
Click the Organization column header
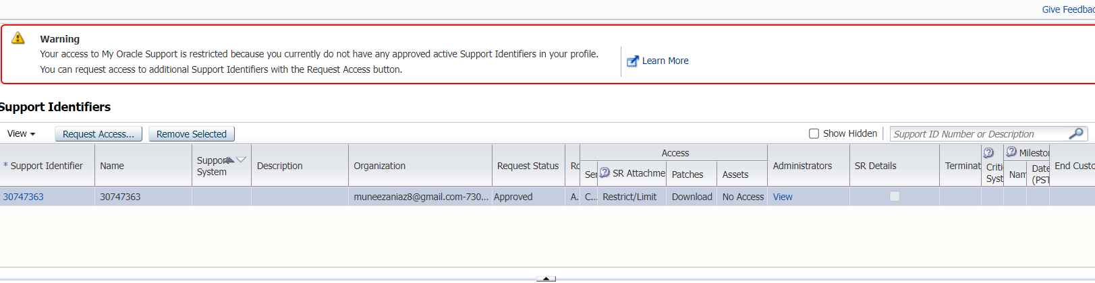click(x=420, y=166)
